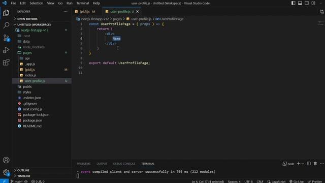Switch to the Problems panel tab
Viewport: 325px width, 183px height.
click(x=83, y=164)
